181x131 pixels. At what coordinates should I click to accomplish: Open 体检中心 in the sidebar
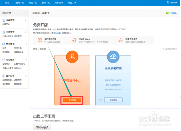[x=18, y=68]
